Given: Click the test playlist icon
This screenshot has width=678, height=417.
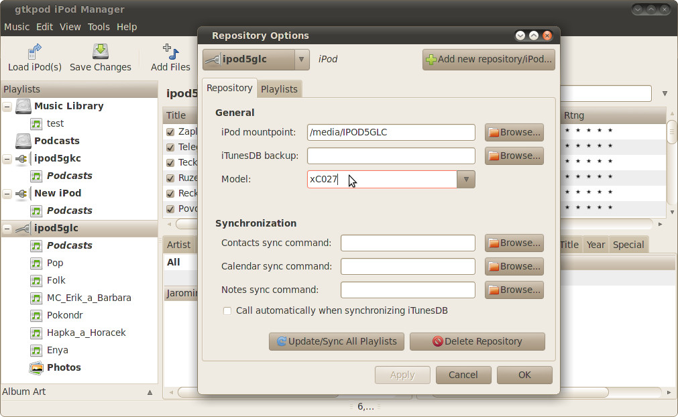Looking at the screenshot, I should pyautogui.click(x=36, y=124).
